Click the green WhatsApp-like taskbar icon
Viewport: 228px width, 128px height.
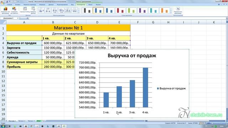15,126
